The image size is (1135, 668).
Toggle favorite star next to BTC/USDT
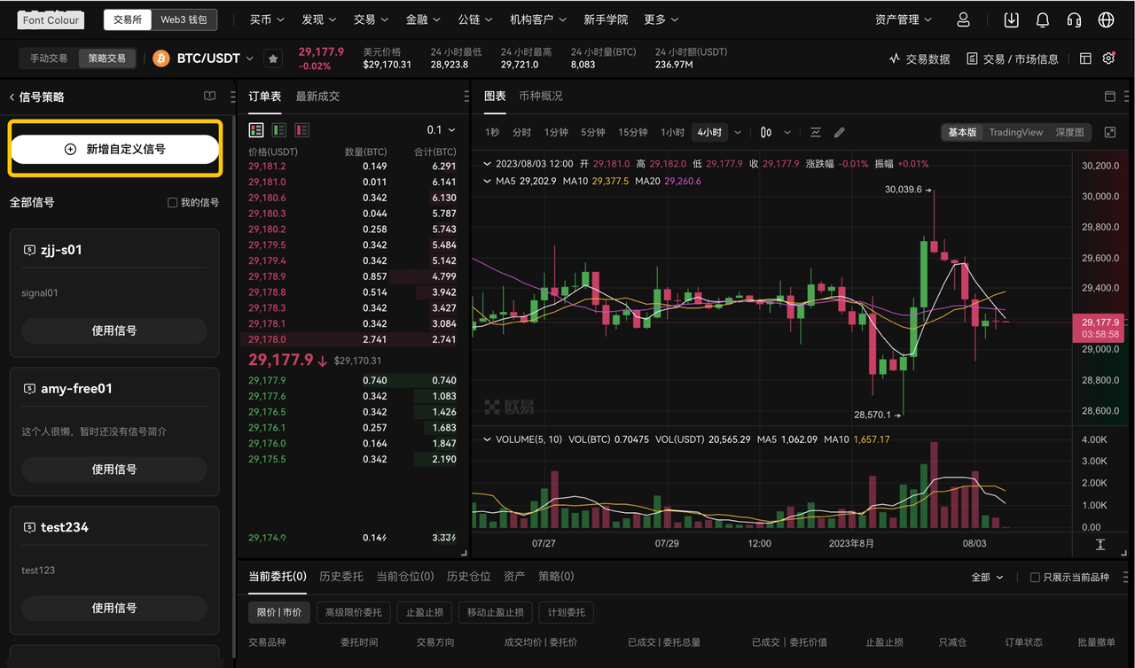(x=273, y=58)
